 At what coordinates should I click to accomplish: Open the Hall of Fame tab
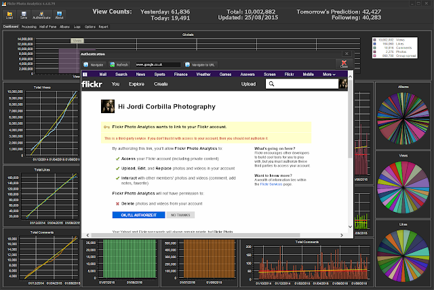click(47, 27)
